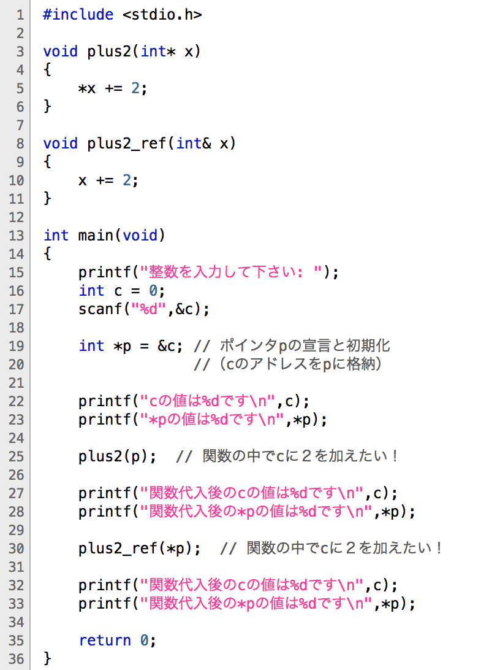
Task: Click the 'x += 2;' statement on line 10
Action: 108,180
